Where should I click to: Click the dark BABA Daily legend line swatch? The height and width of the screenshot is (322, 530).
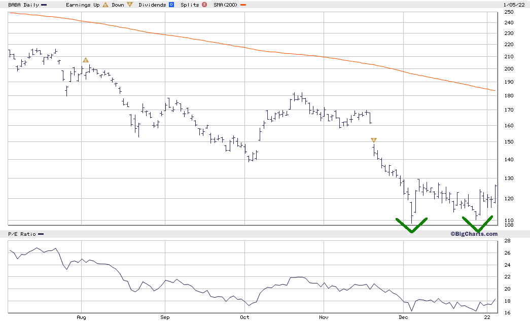click(x=44, y=5)
